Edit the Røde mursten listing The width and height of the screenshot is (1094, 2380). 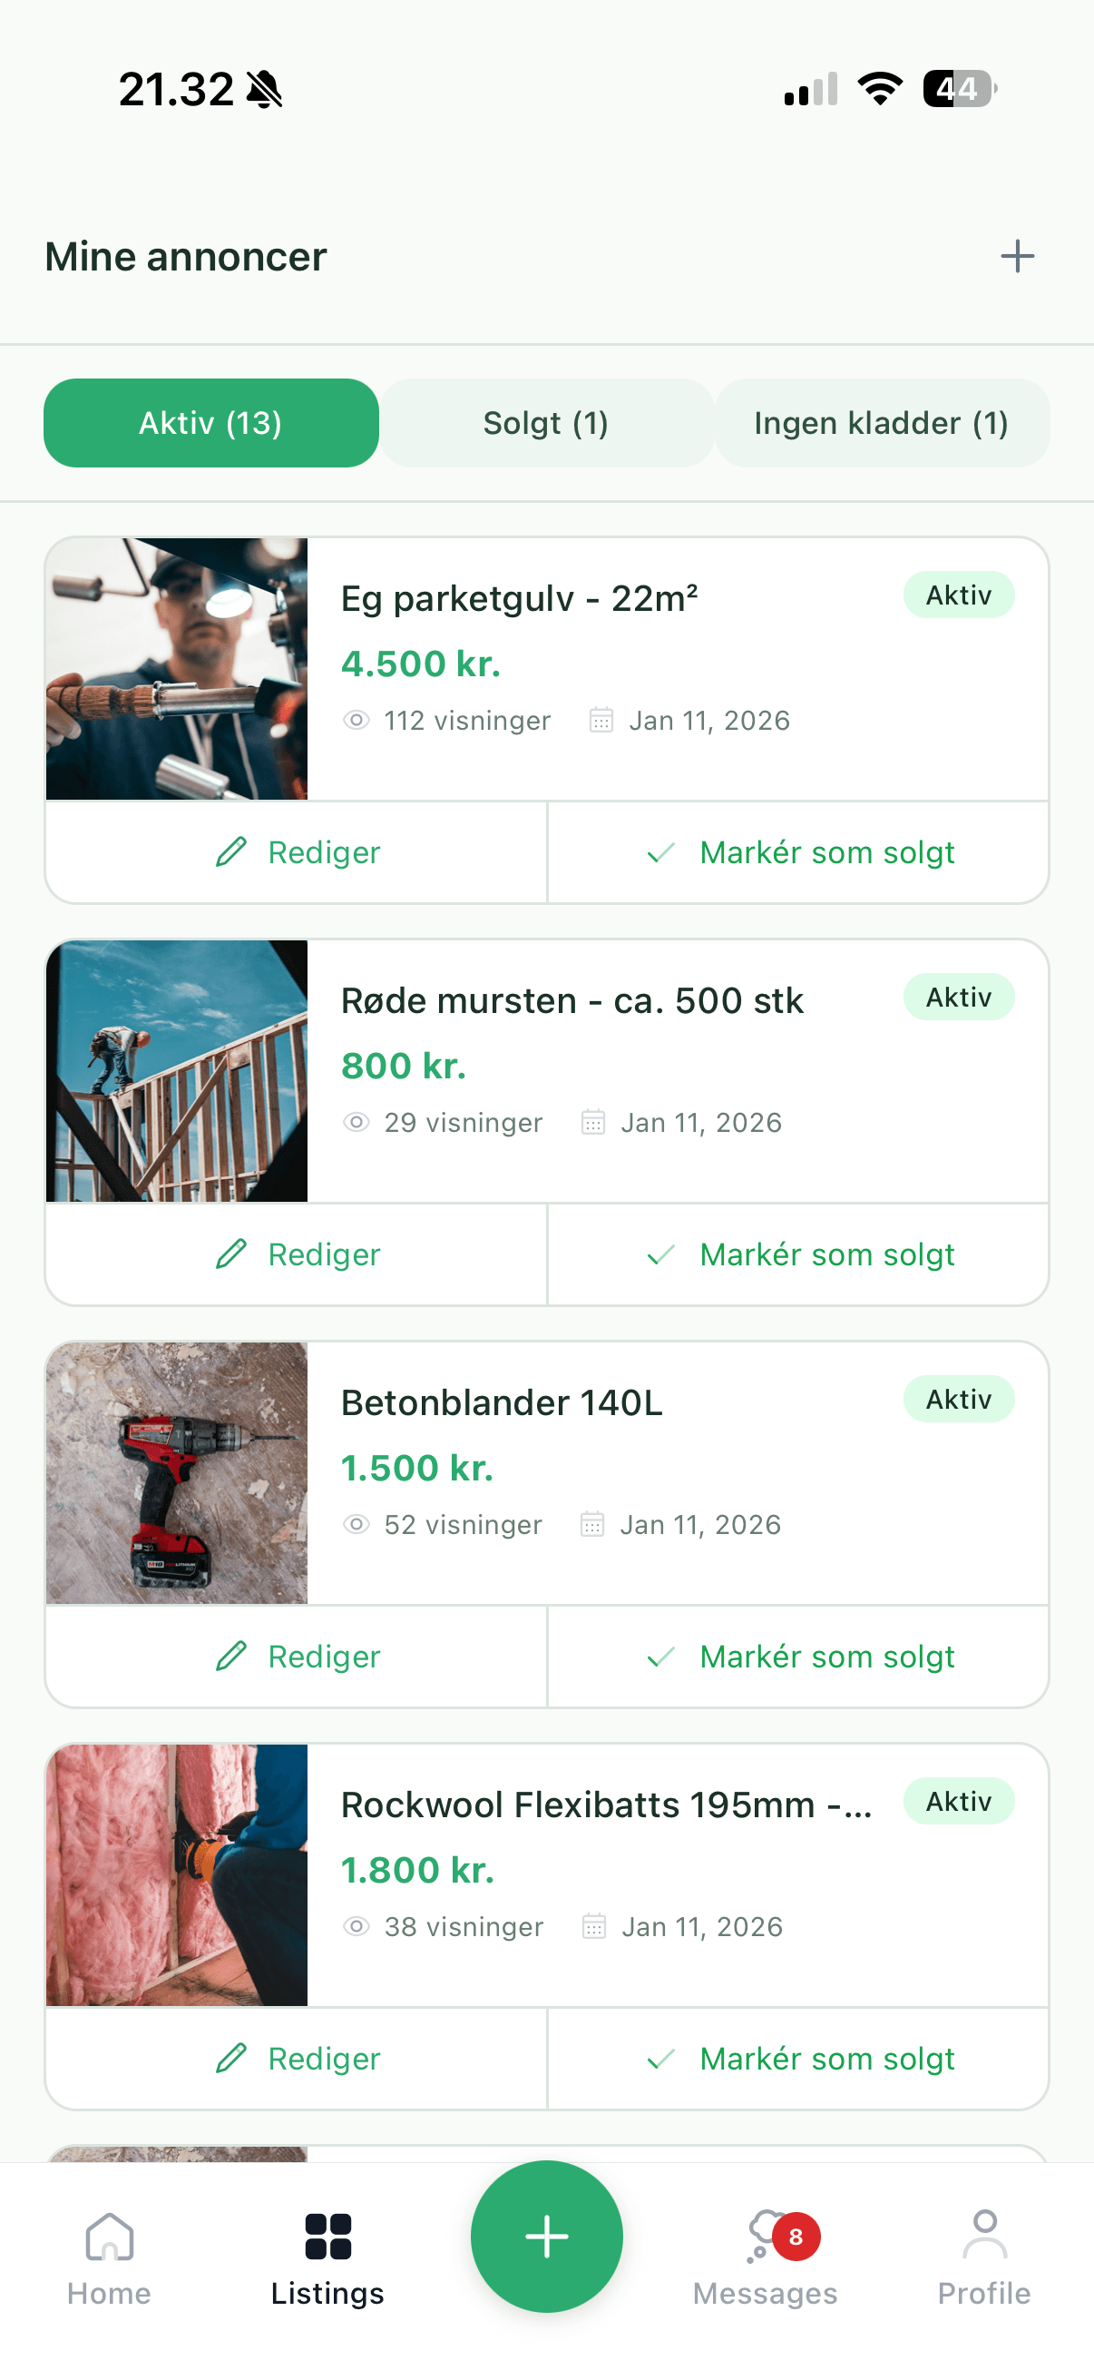point(298,1254)
